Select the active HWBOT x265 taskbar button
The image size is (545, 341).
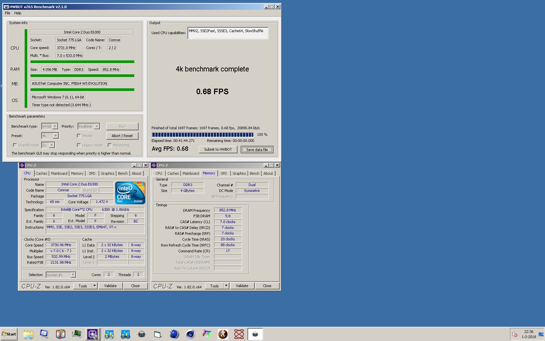pos(255,334)
